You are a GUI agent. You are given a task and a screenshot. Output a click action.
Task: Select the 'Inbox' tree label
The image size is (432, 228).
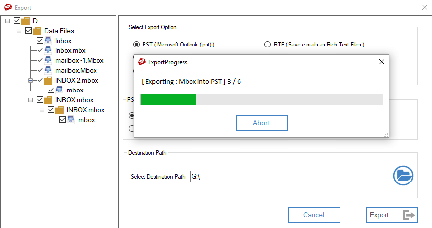click(63, 41)
